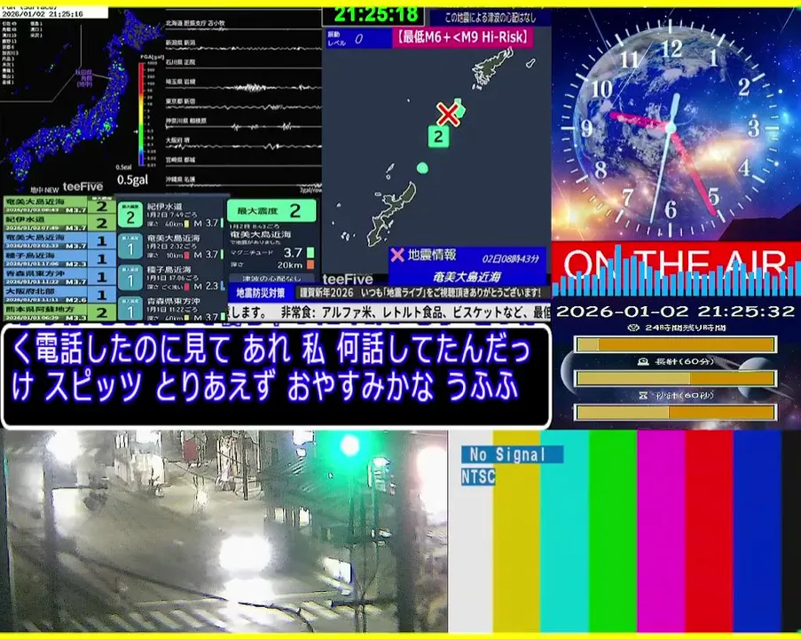Click waveform label 新潟県 新潟
The height and width of the screenshot is (639, 801).
coord(180,43)
